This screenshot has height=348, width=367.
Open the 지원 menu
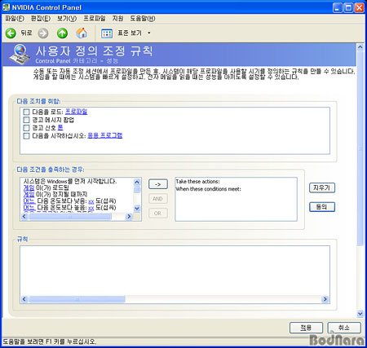point(117,19)
